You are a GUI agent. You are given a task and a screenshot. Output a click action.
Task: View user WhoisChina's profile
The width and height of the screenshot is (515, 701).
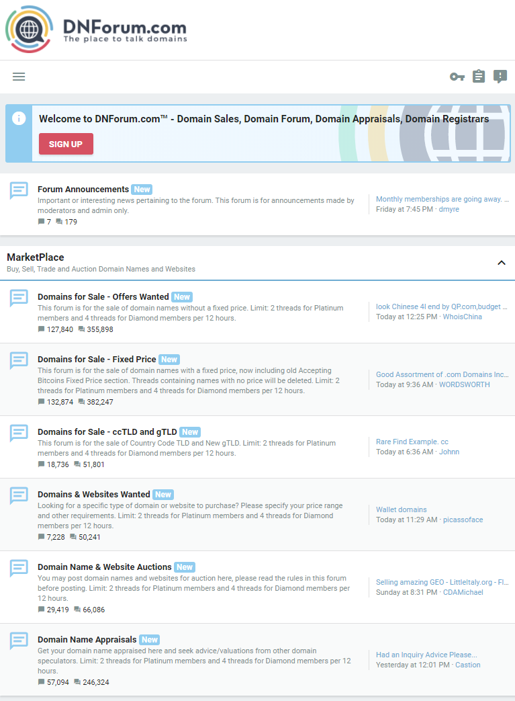[x=463, y=317]
